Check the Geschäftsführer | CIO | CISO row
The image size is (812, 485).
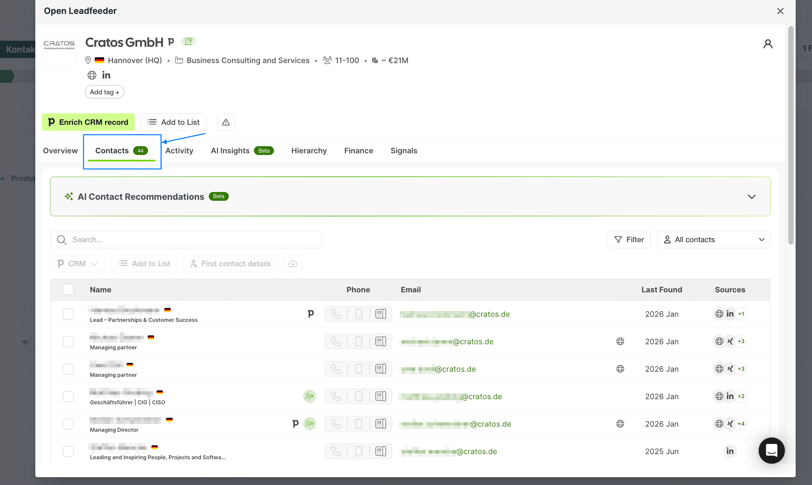pyautogui.click(x=68, y=396)
